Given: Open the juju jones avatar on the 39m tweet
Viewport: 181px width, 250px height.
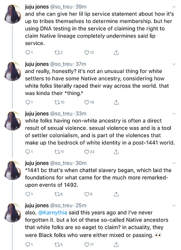Looking at the screenshot, I should [12, 14].
